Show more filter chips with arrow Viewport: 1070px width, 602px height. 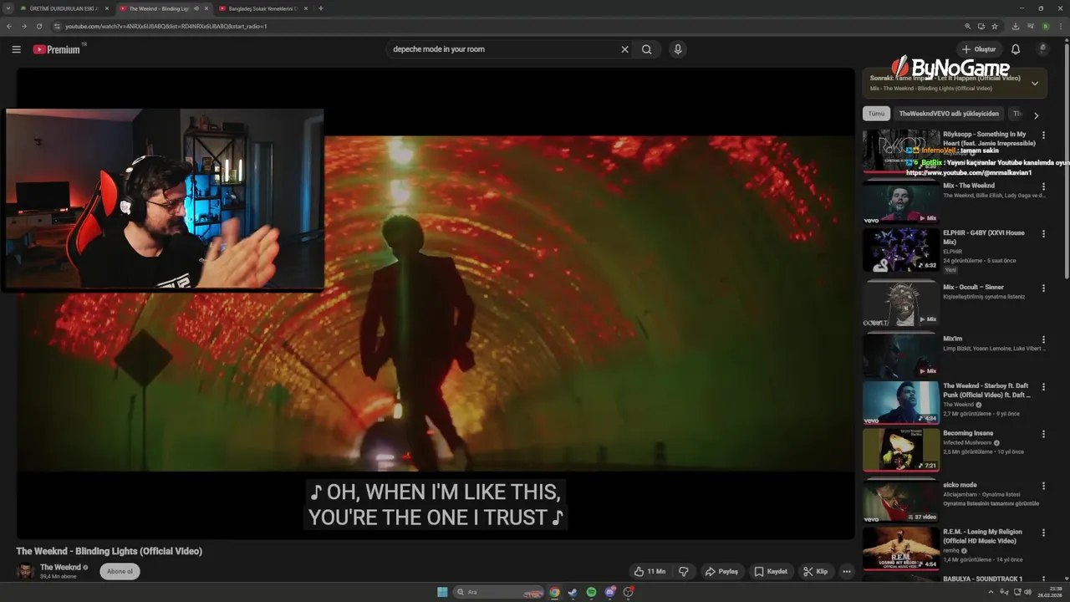1036,115
